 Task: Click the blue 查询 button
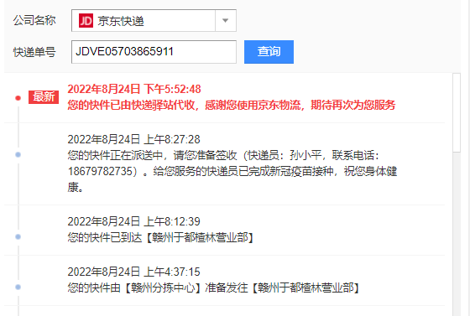click(269, 52)
